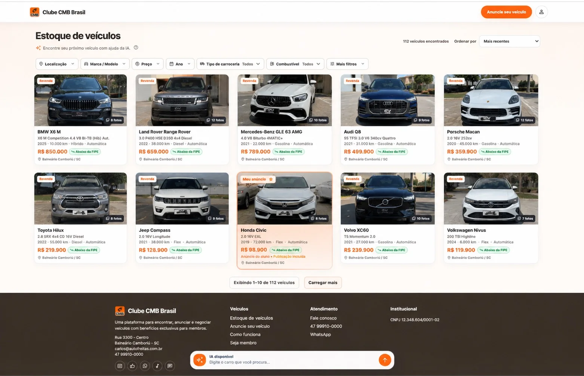Click the star on the Meu anúncio badge
The width and height of the screenshot is (584, 376).
pos(271,179)
